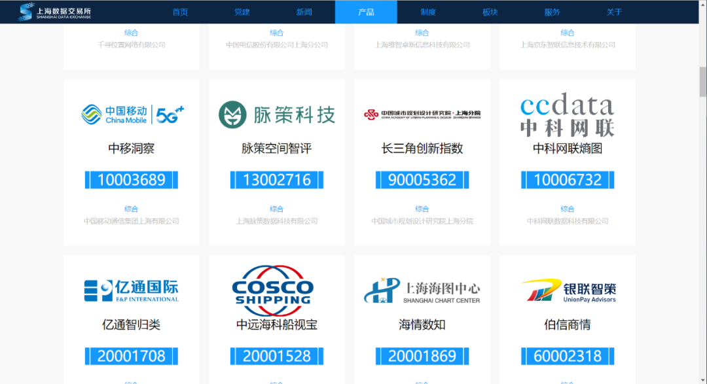
Task: Click product code 10003689
Action: pos(131,180)
